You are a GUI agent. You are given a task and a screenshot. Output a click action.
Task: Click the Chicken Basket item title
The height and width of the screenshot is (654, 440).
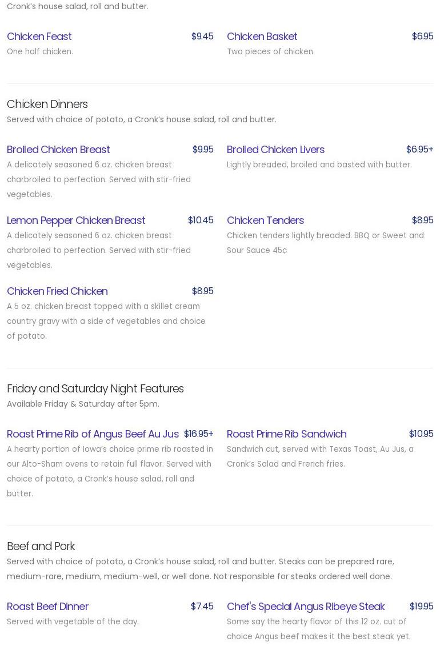tap(262, 36)
